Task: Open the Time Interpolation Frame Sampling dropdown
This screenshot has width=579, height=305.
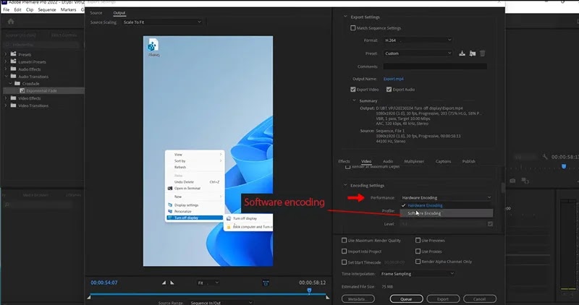Action: pyautogui.click(x=418, y=274)
